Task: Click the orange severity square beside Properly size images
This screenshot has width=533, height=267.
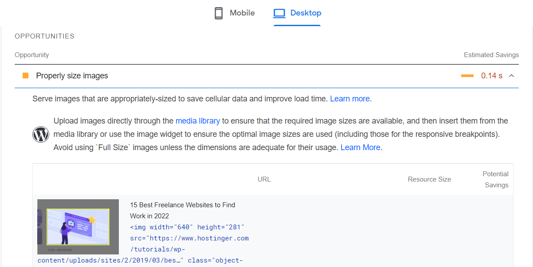Action: pyautogui.click(x=25, y=75)
